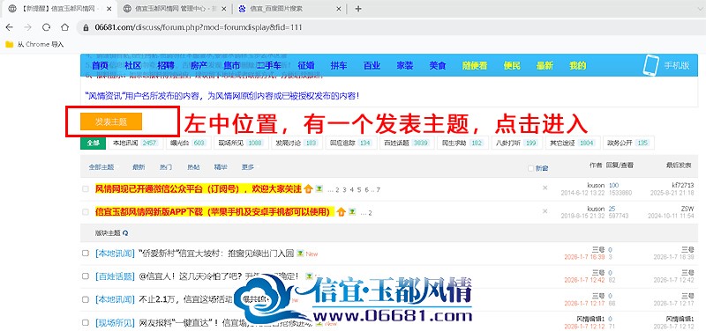The width and height of the screenshot is (706, 331).
Task: Dismiss the 微信公众平台 sticky thread with X
Action: tap(545, 188)
